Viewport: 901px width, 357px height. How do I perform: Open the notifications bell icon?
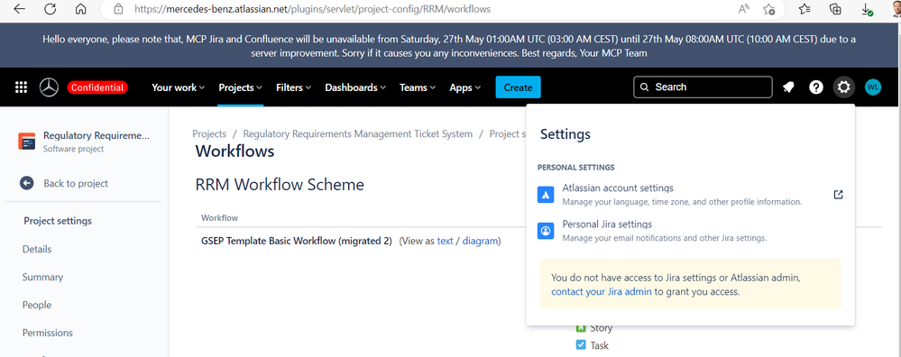pos(788,87)
